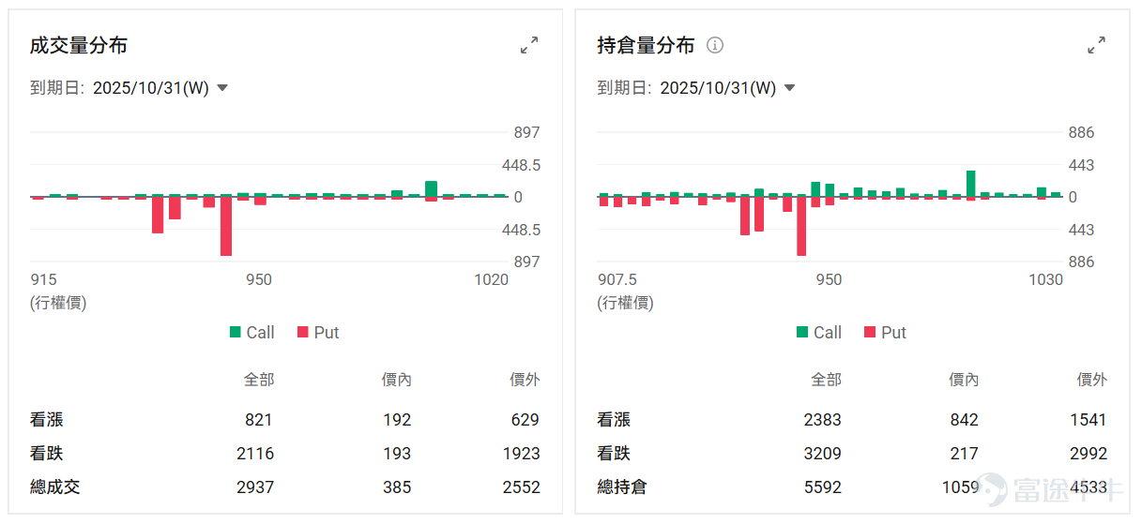Click the tallest red Put bar in 持倉量分布
Screen dimensions: 1142x524
point(801,226)
